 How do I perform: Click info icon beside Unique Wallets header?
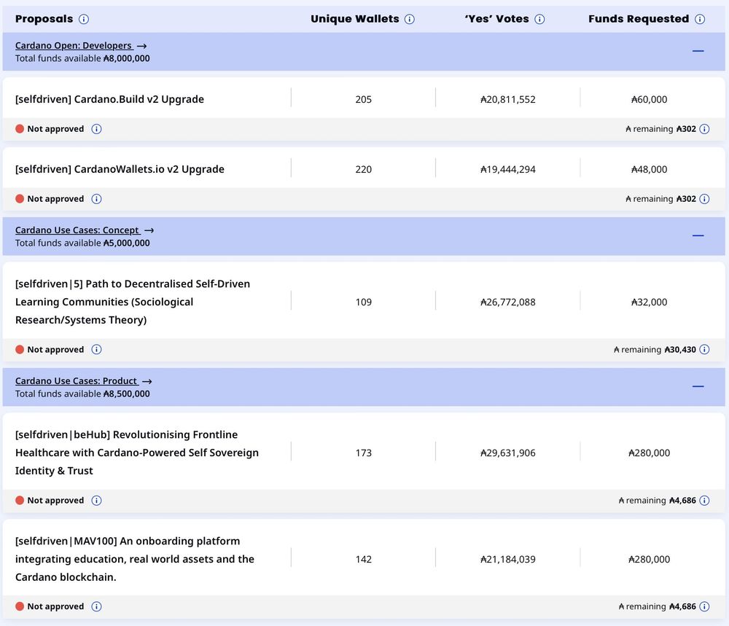410,19
